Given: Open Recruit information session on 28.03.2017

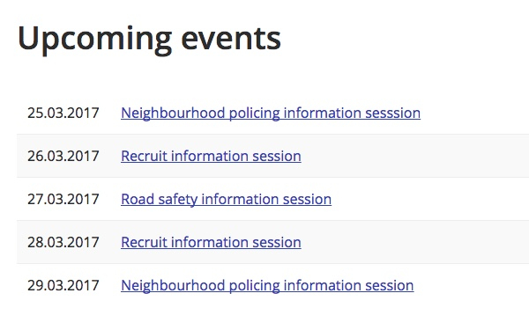Looking at the screenshot, I should (x=211, y=243).
